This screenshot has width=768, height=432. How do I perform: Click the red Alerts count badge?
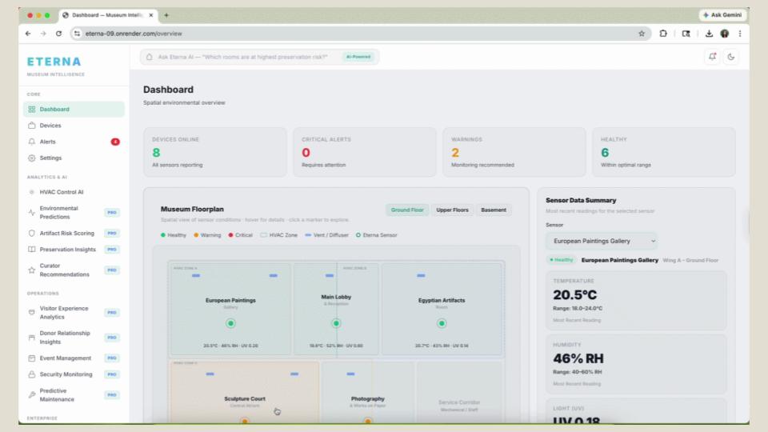click(115, 142)
